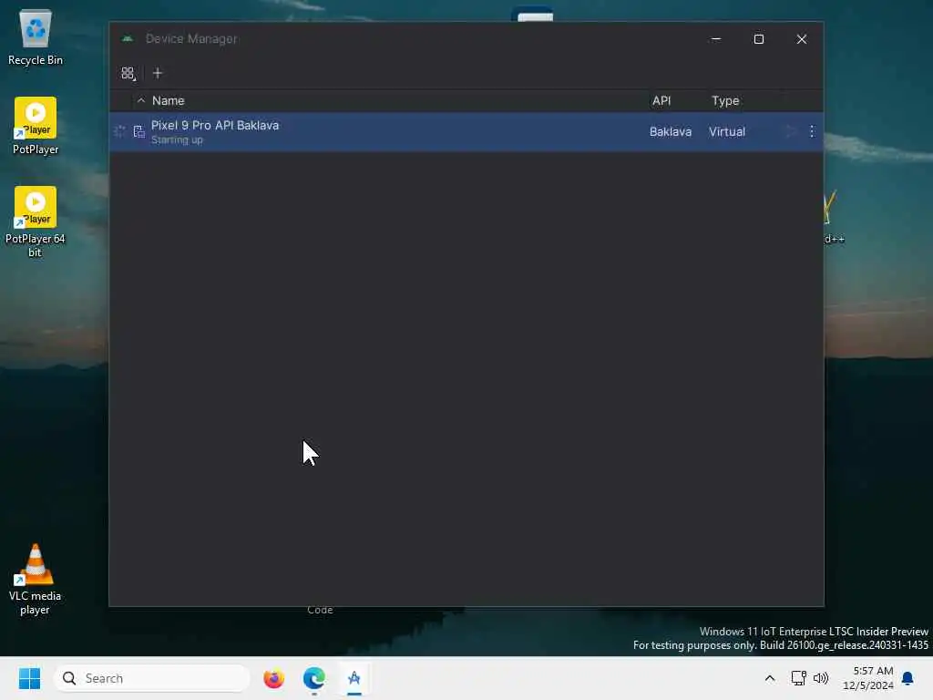Viewport: 933px width, 700px height.
Task: Open the device grouping options icon
Action: (128, 73)
